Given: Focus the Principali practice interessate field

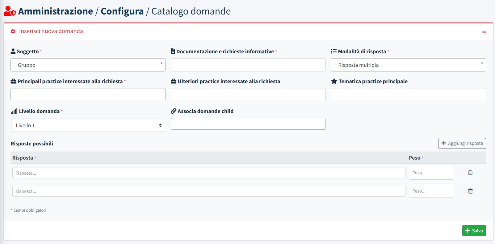Looking at the screenshot, I should point(88,94).
